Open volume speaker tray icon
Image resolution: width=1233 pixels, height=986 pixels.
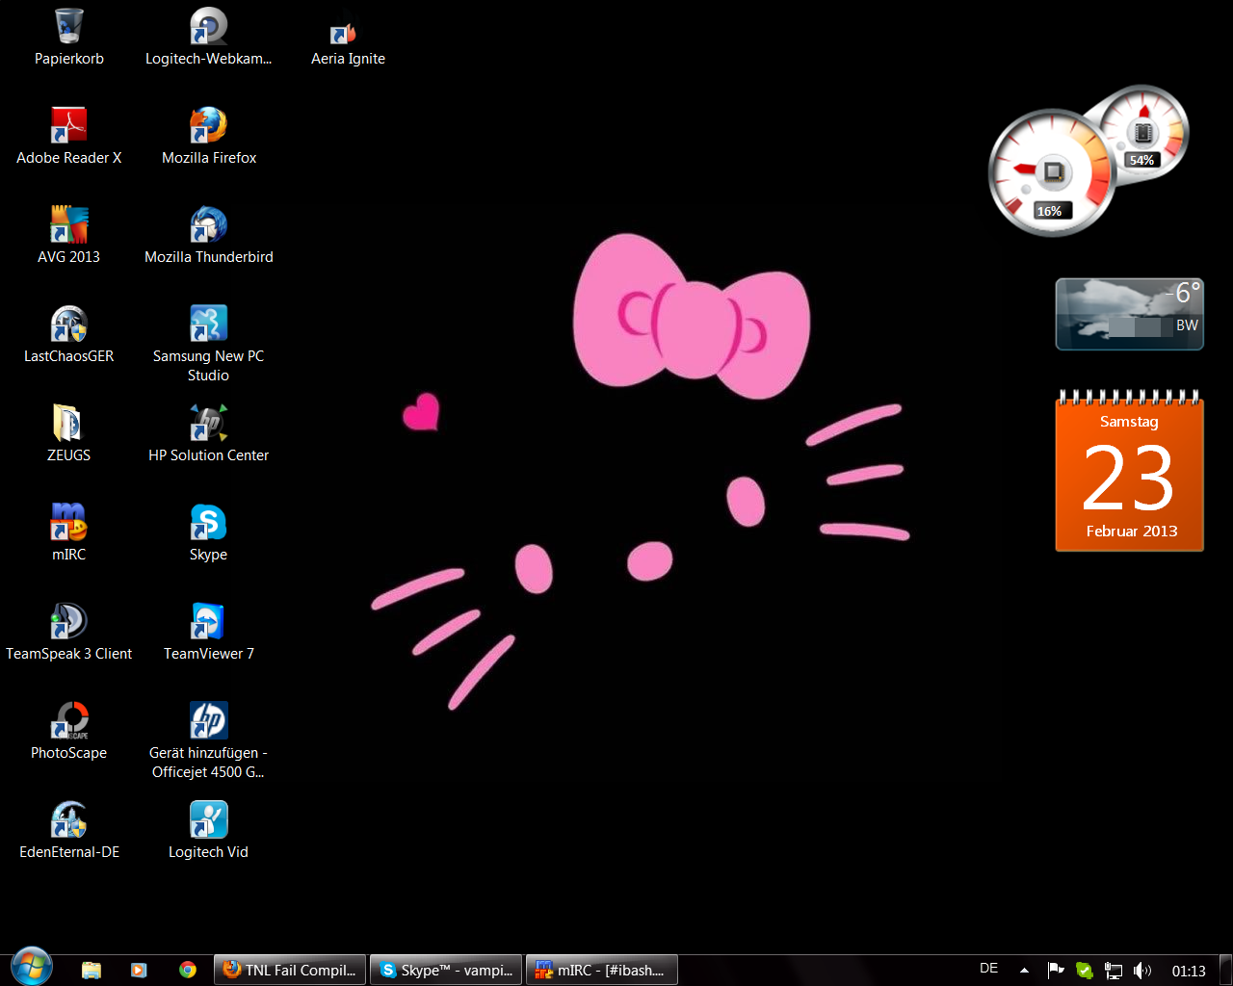tap(1142, 971)
